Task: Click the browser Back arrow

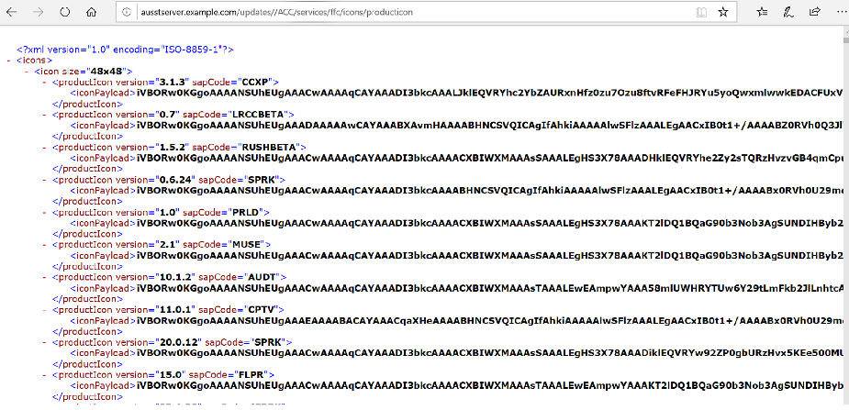Action: [x=11, y=12]
